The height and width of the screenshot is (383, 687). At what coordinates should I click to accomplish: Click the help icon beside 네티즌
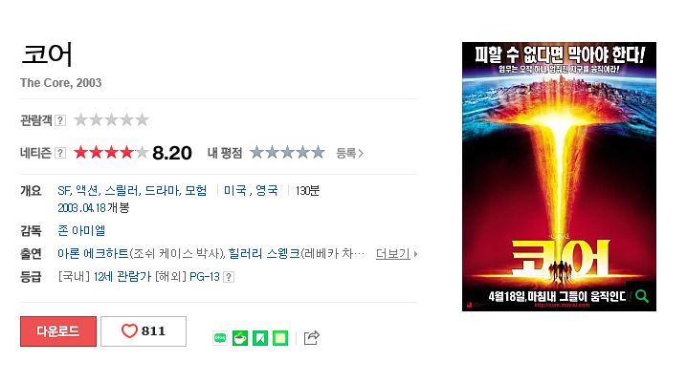pos(60,153)
